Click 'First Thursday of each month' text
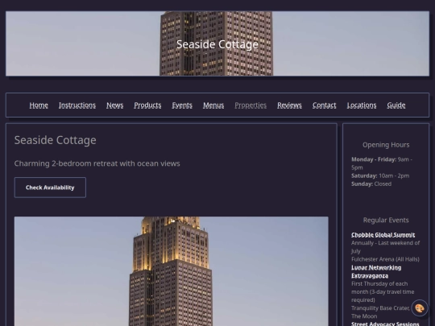 [383, 292]
